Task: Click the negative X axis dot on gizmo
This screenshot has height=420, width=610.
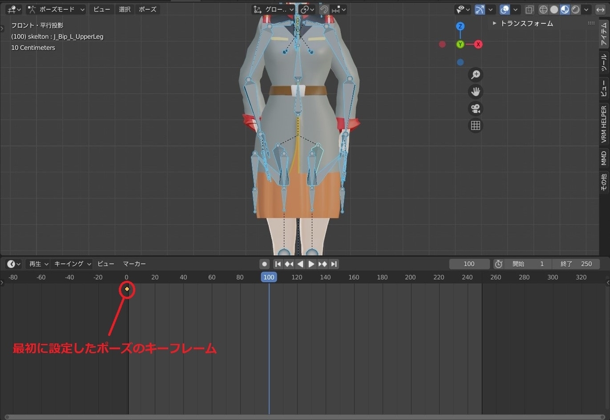Action: (x=442, y=44)
